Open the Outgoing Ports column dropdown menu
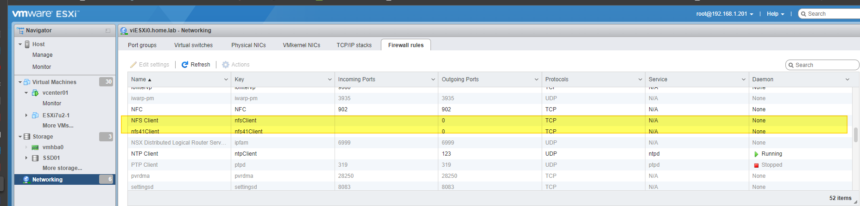This screenshot has height=206, width=860. (537, 79)
